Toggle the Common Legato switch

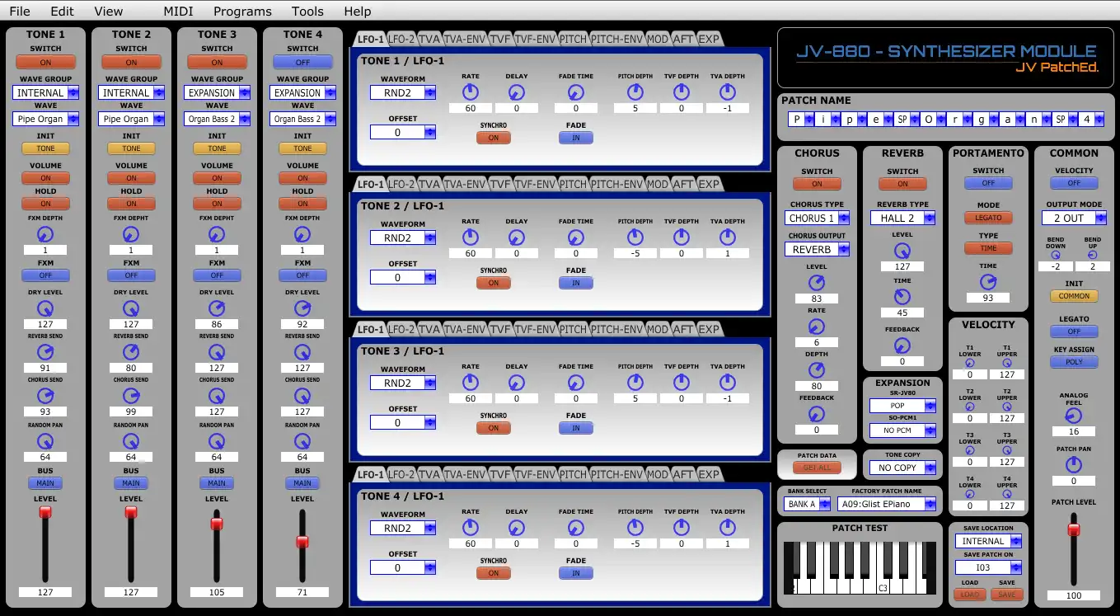tap(1074, 332)
